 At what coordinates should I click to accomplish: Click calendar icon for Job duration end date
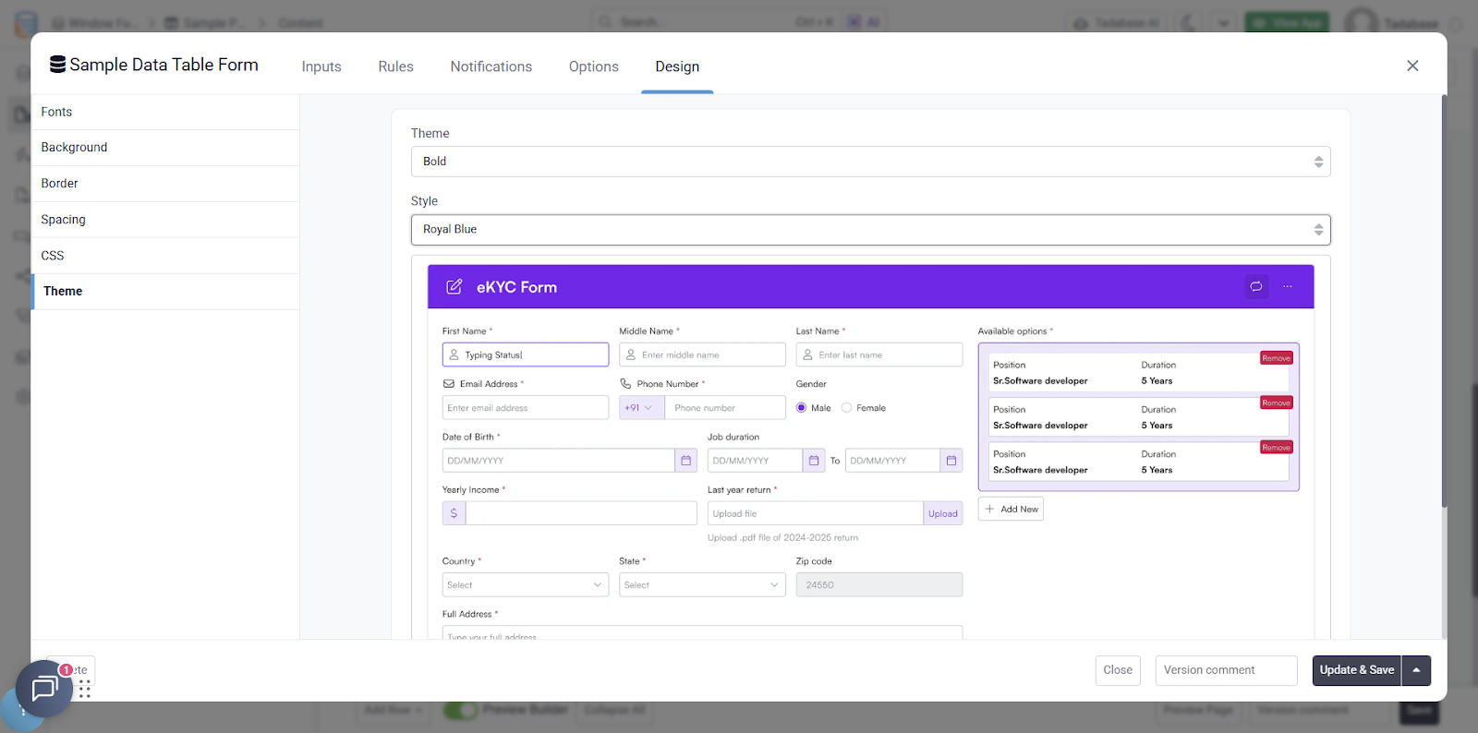[x=951, y=461]
